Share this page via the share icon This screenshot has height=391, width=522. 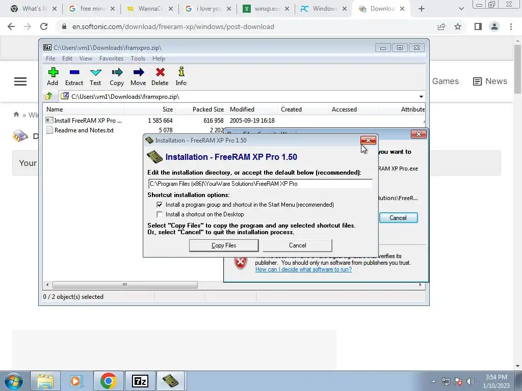tap(441, 26)
